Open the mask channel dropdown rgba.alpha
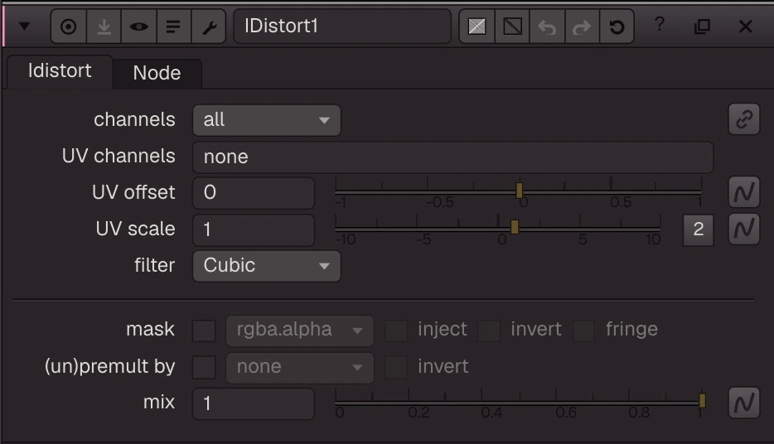 pos(300,330)
